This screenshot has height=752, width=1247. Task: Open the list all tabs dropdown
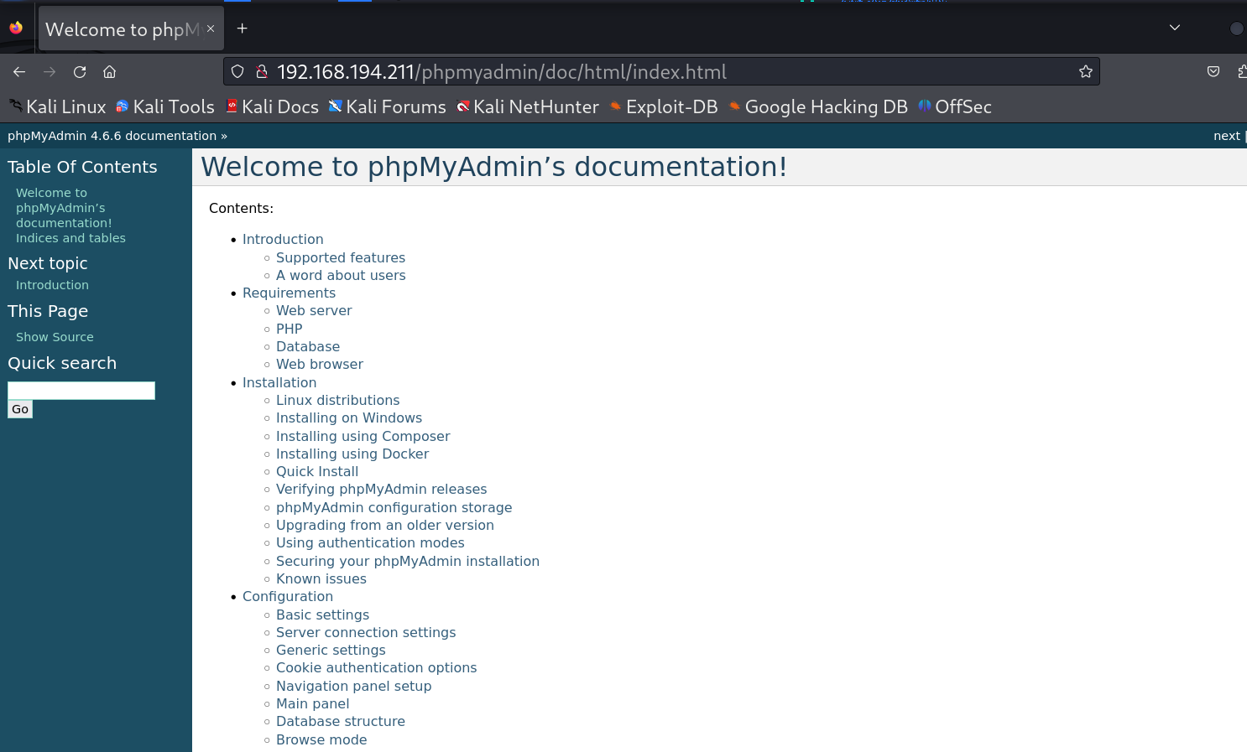(1175, 28)
